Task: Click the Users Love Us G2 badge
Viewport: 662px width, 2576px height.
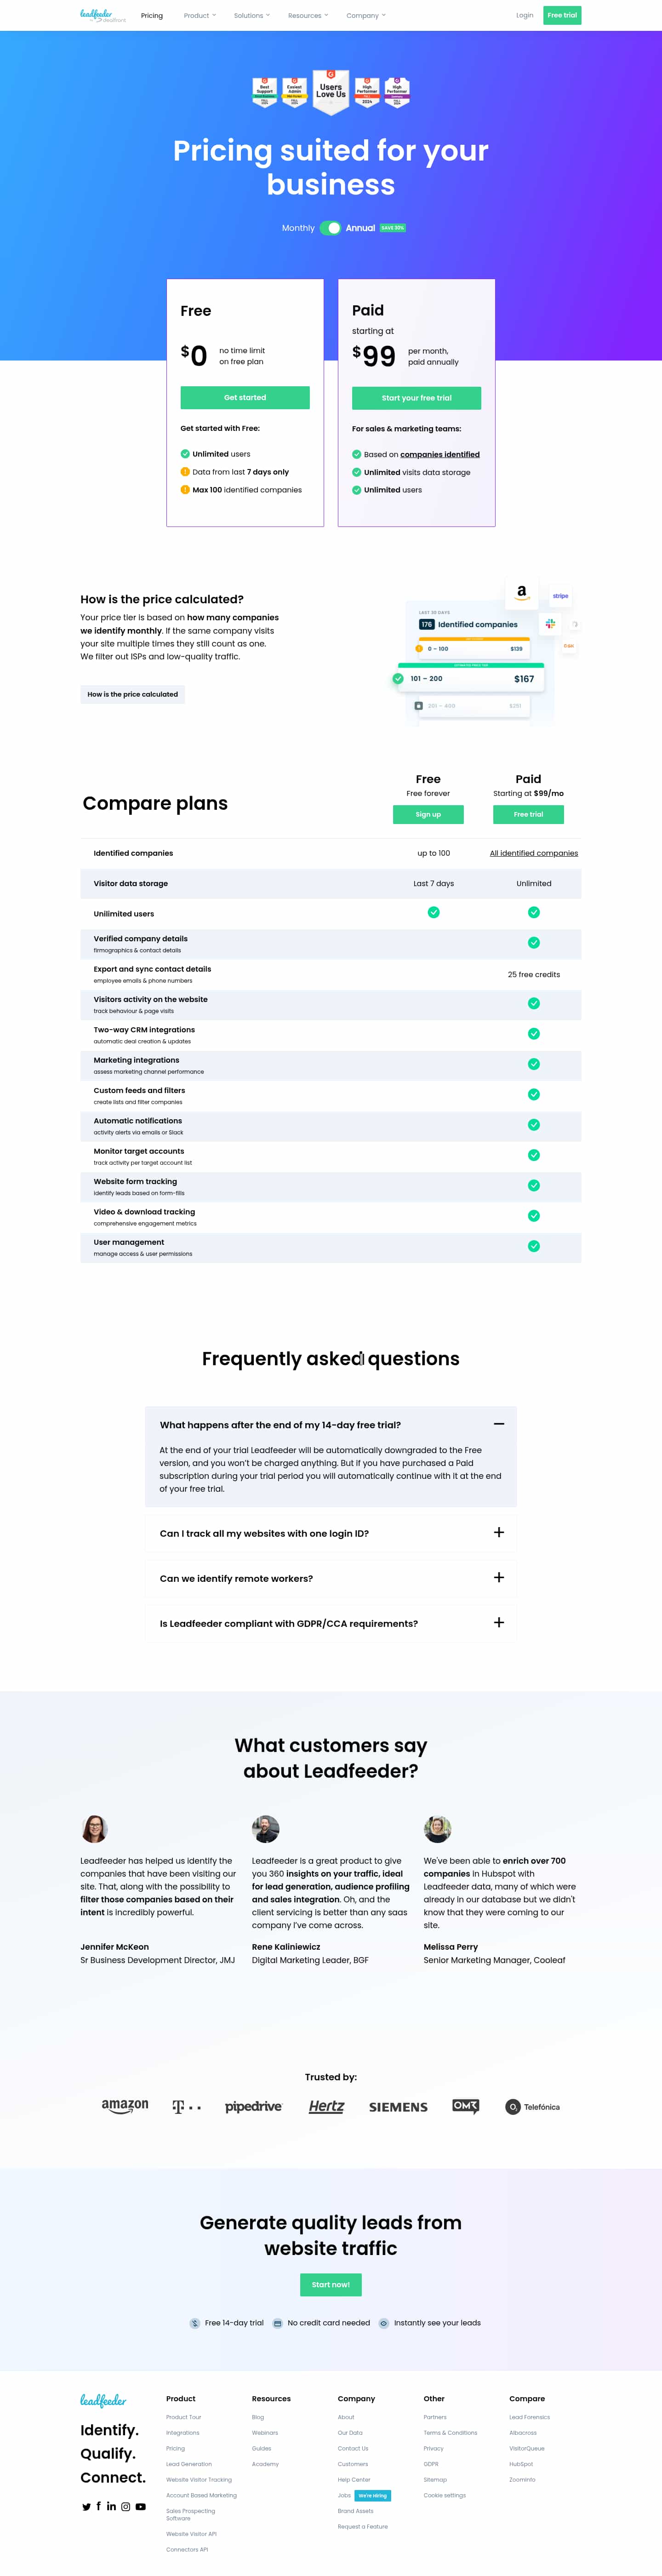Action: [331, 90]
